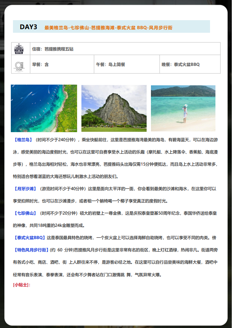Click the cutlery dining icon
The image size is (232, 328).
pos(18,65)
